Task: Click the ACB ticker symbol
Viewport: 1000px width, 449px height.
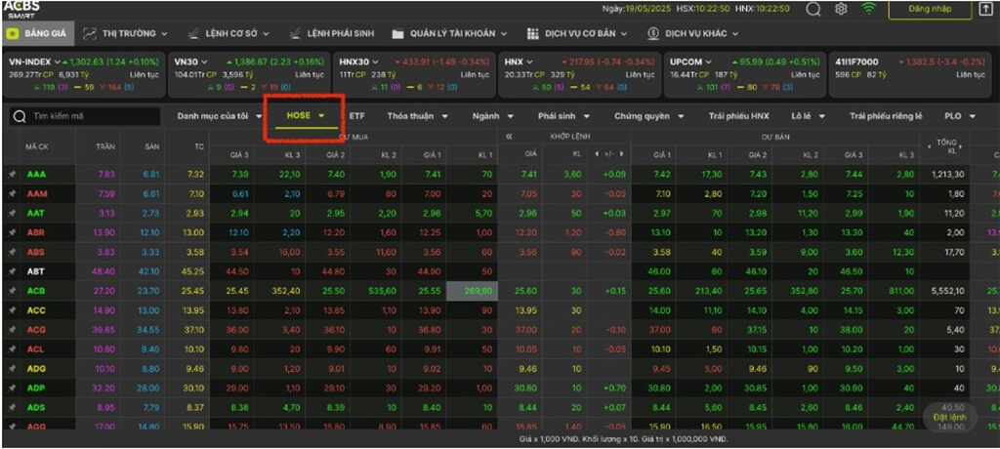Action: point(36,291)
